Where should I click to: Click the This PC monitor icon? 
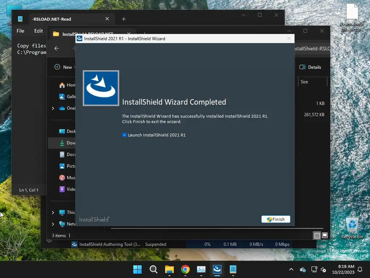[x=62, y=212]
